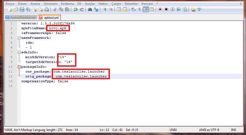246x135 pixels.
Task: Collapse the usesFramework fold marker
Action: (x=19, y=38)
